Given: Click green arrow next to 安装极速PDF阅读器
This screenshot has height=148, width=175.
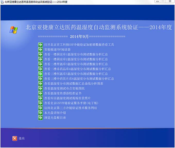Looking at the screenshot, I should coord(40,50).
